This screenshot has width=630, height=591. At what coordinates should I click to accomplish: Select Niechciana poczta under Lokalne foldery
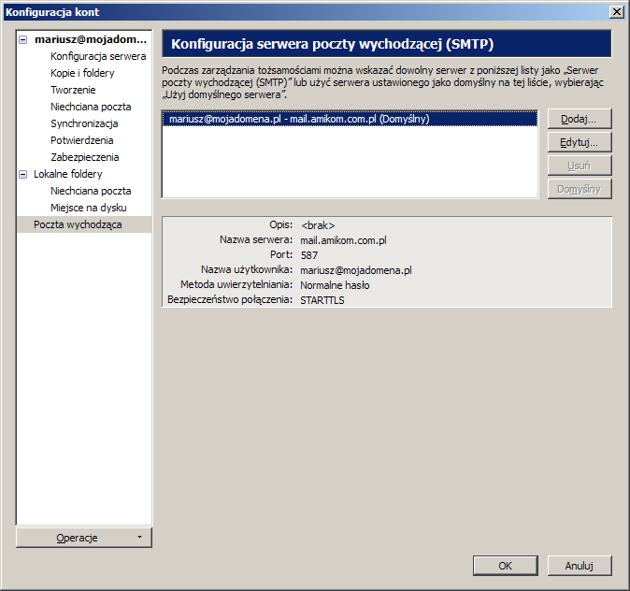[91, 191]
